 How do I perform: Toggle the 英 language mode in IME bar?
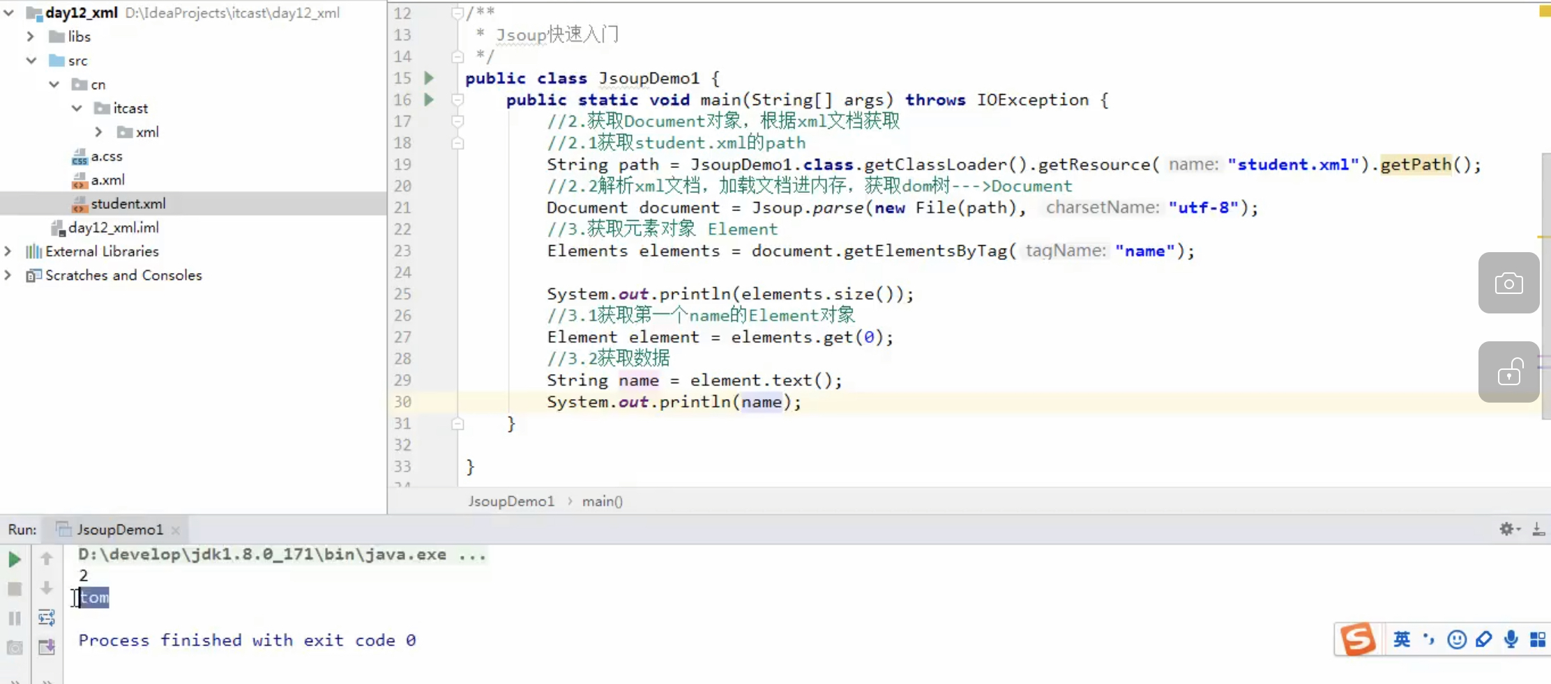(1401, 639)
